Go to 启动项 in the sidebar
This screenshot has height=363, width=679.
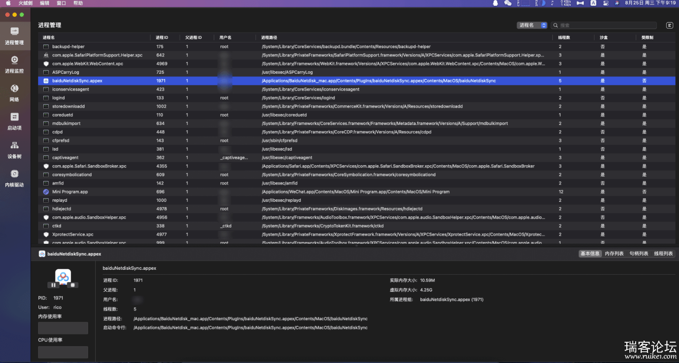(x=14, y=121)
